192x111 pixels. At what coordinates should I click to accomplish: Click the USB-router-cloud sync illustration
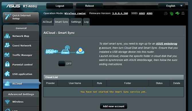tap(65, 50)
